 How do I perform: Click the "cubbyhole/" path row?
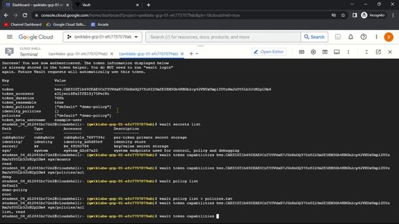click(94, 138)
